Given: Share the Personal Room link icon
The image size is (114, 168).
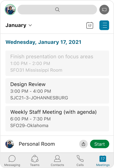Looking at the screenshot, I should coord(83,144).
